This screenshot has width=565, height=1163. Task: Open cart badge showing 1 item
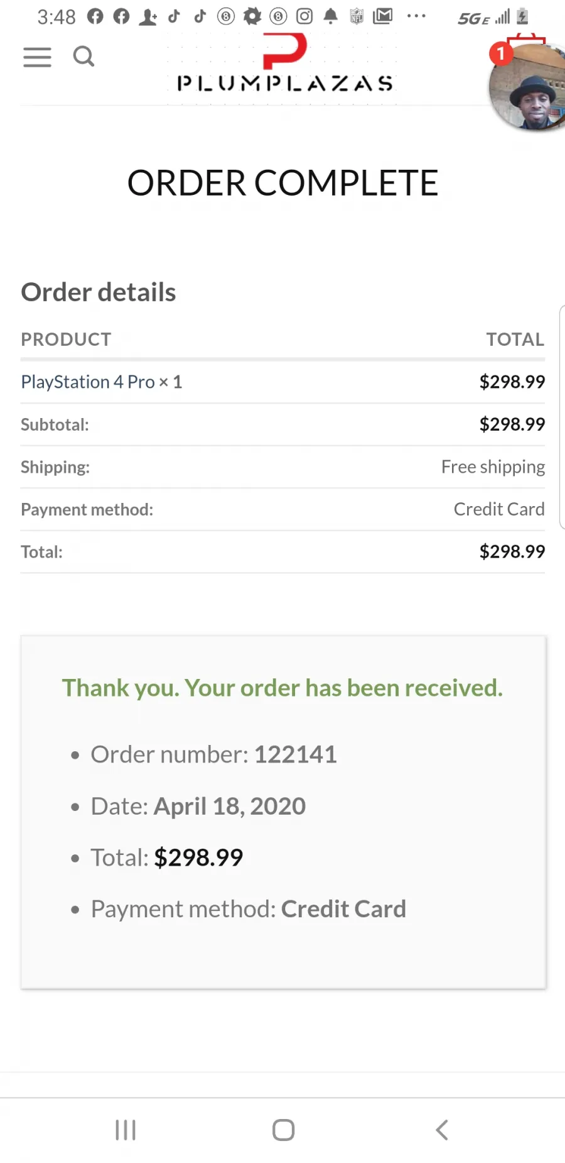[x=501, y=53]
